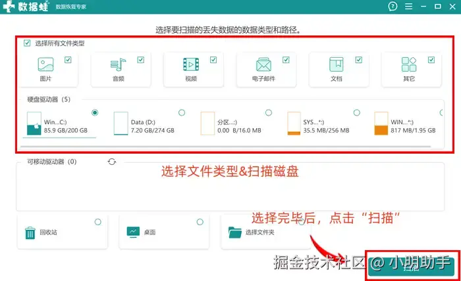
Task: Open the help chat icon in title bar
Action: click(x=393, y=7)
